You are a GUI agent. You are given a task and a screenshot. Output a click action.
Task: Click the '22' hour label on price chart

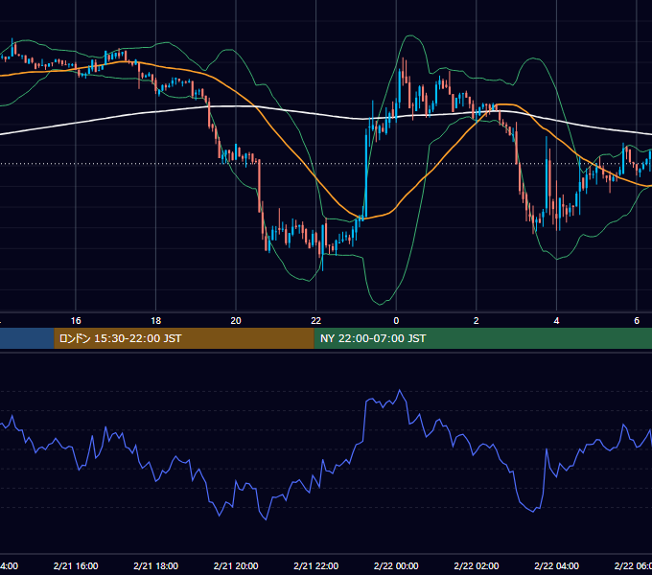(x=316, y=321)
